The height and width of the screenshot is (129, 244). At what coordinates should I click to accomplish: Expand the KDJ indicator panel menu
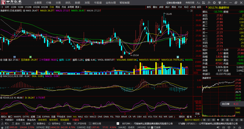2,98
